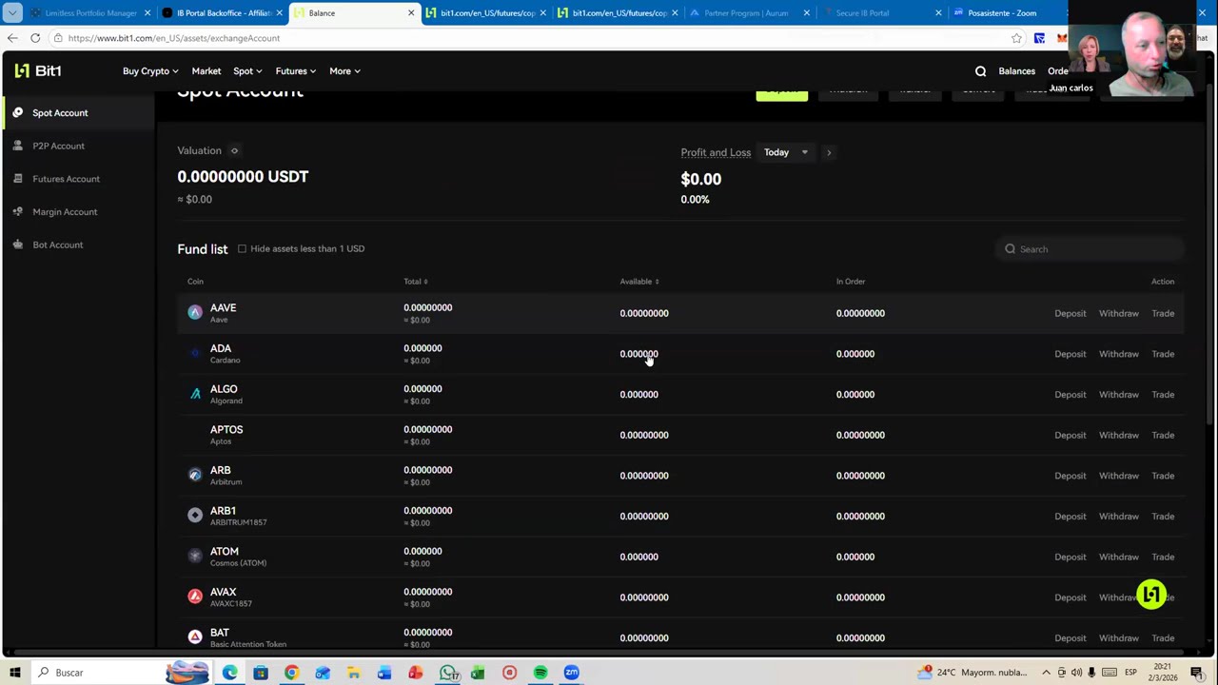Open the browser tab list dropdown
The width and height of the screenshot is (1218, 685).
coord(12,13)
